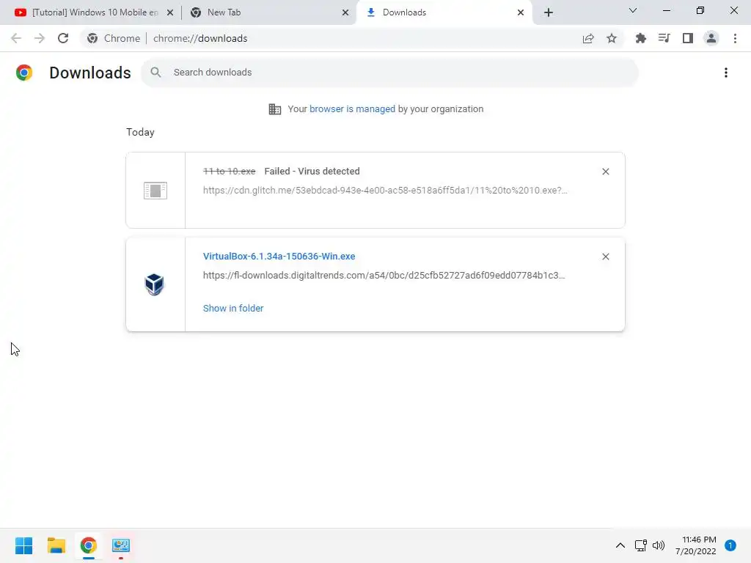Viewport: 751px width, 563px height.
Task: Go back to previous page
Action: click(x=16, y=38)
